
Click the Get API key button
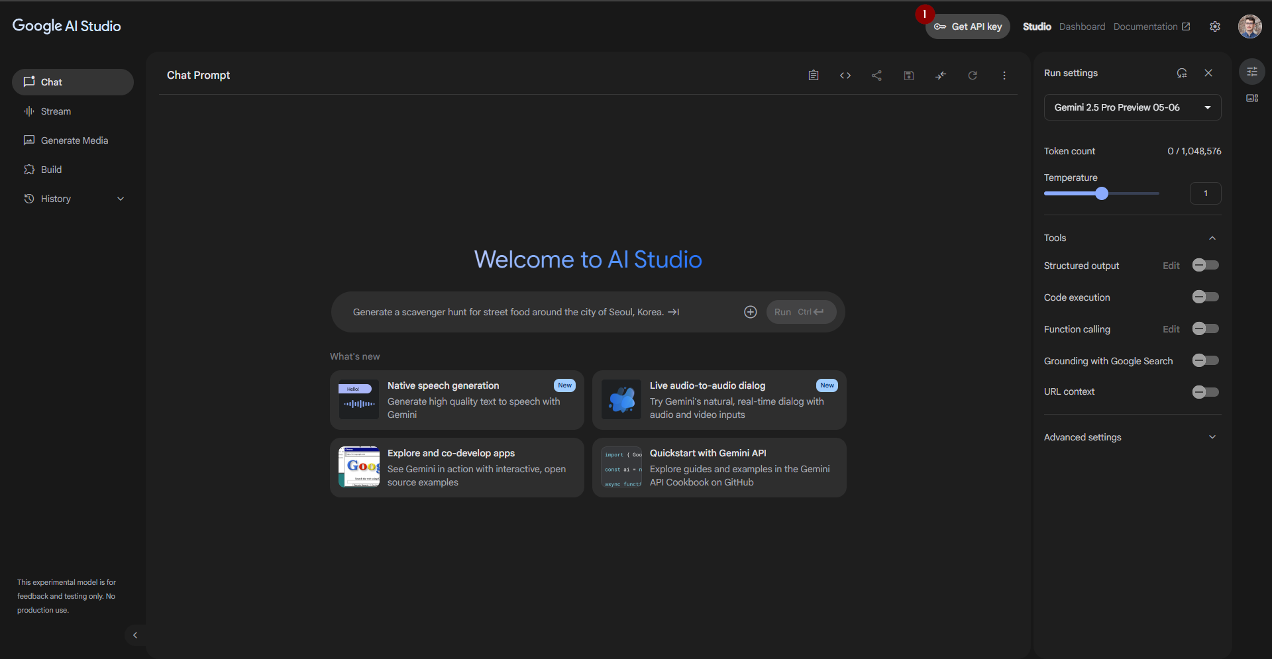point(967,26)
